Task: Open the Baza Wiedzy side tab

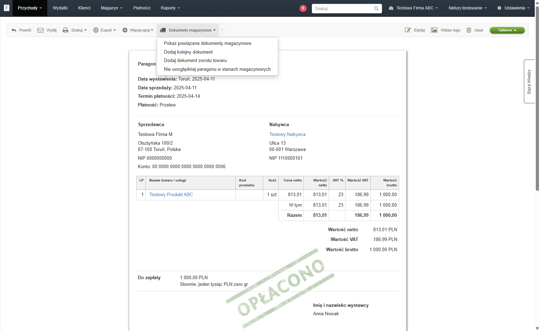Action: (x=529, y=82)
